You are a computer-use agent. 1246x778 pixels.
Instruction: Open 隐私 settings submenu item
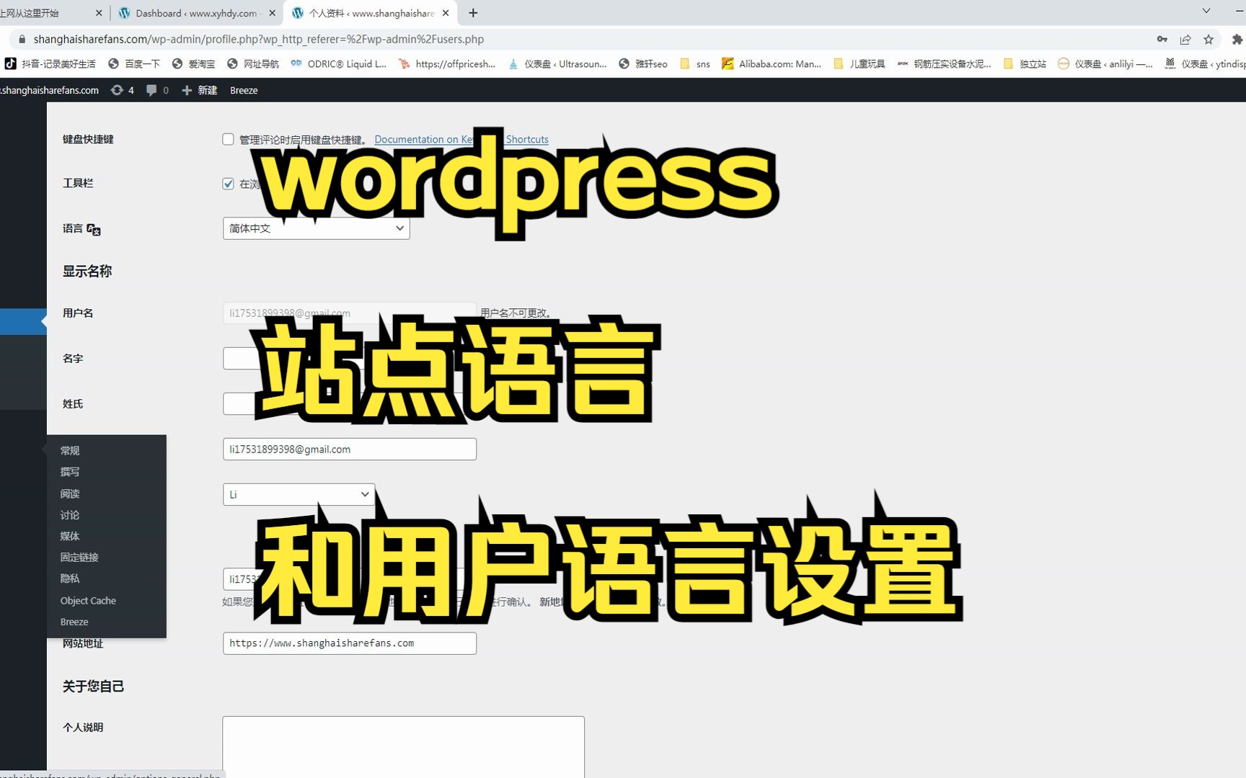pyautogui.click(x=70, y=578)
